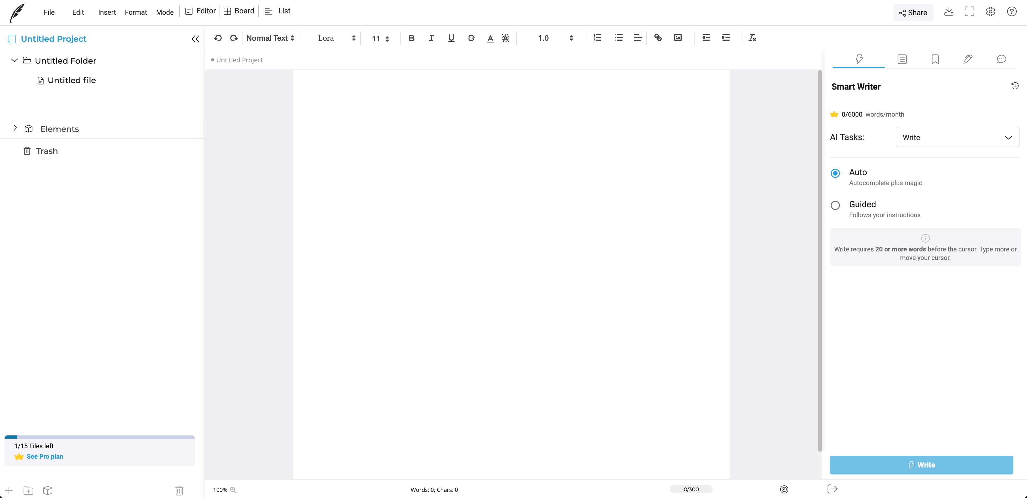Click the goal target icon in status bar

click(784, 489)
